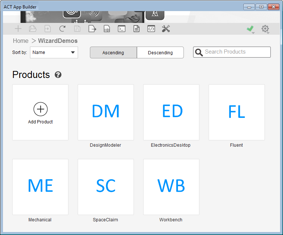Open the code brackets icon
283x235 pixels.
coord(151,29)
